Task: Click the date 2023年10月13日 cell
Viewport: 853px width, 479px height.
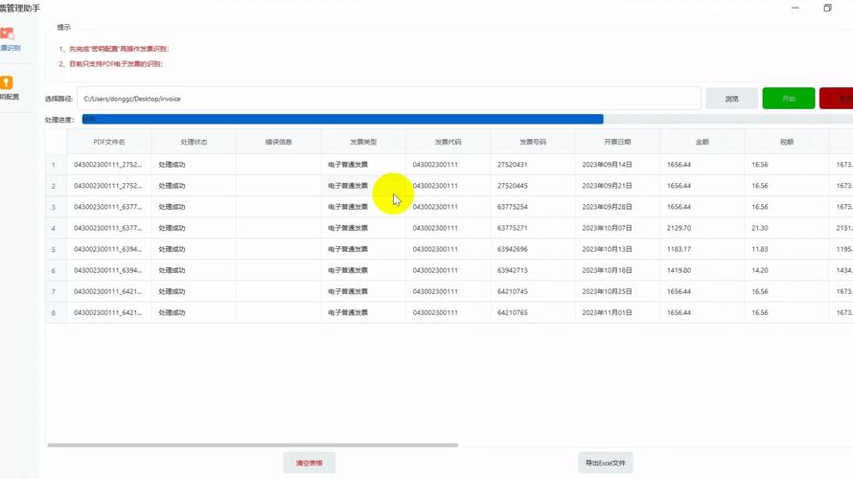Action: [617, 249]
